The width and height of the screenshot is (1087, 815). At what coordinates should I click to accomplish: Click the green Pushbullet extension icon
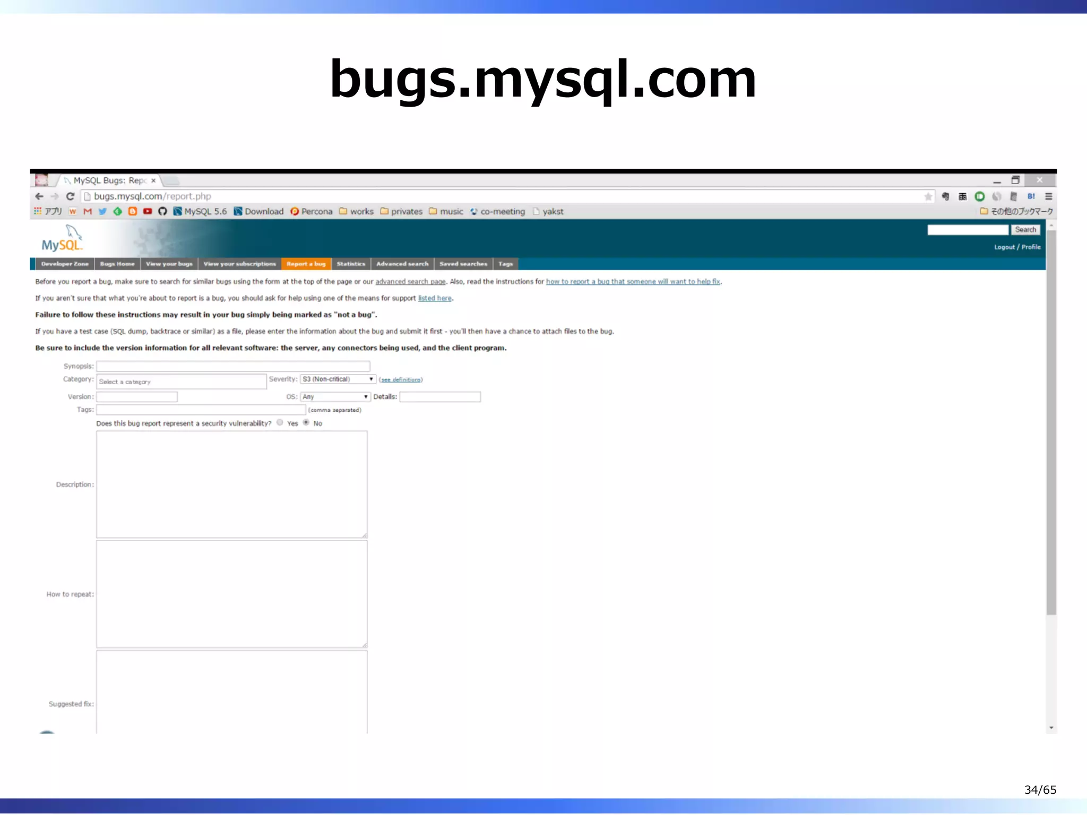pos(980,196)
